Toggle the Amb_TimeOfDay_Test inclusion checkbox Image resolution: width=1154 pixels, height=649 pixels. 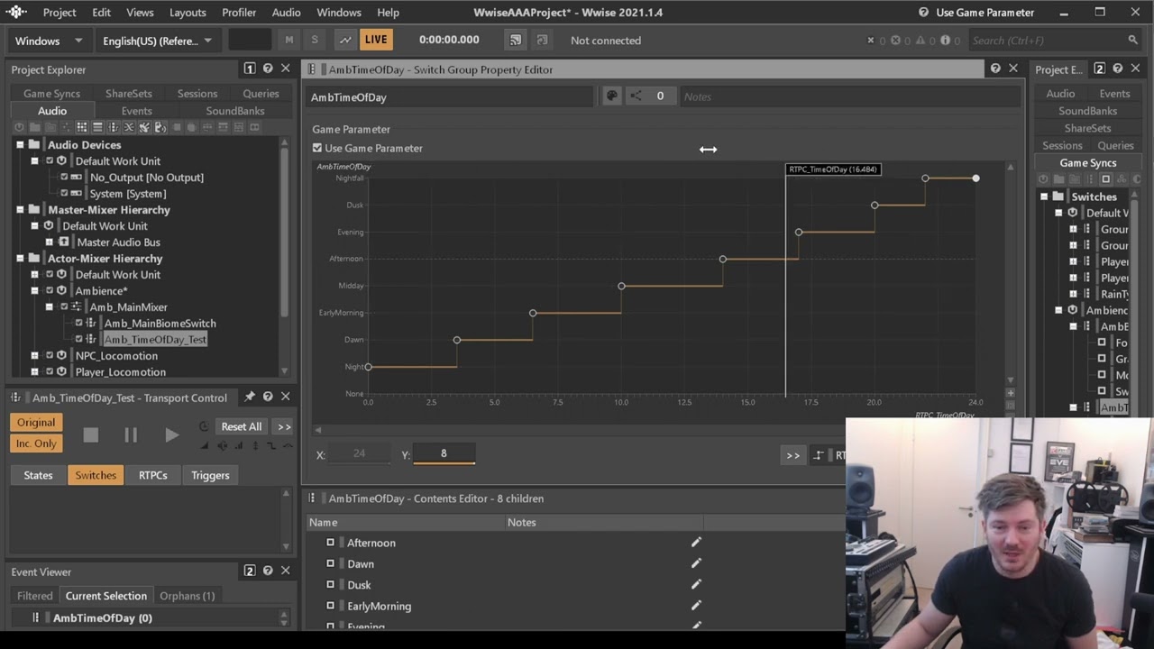tap(78, 340)
